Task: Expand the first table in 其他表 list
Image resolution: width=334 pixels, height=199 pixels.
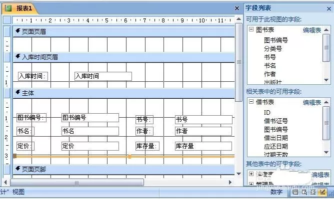Action: (x=251, y=174)
